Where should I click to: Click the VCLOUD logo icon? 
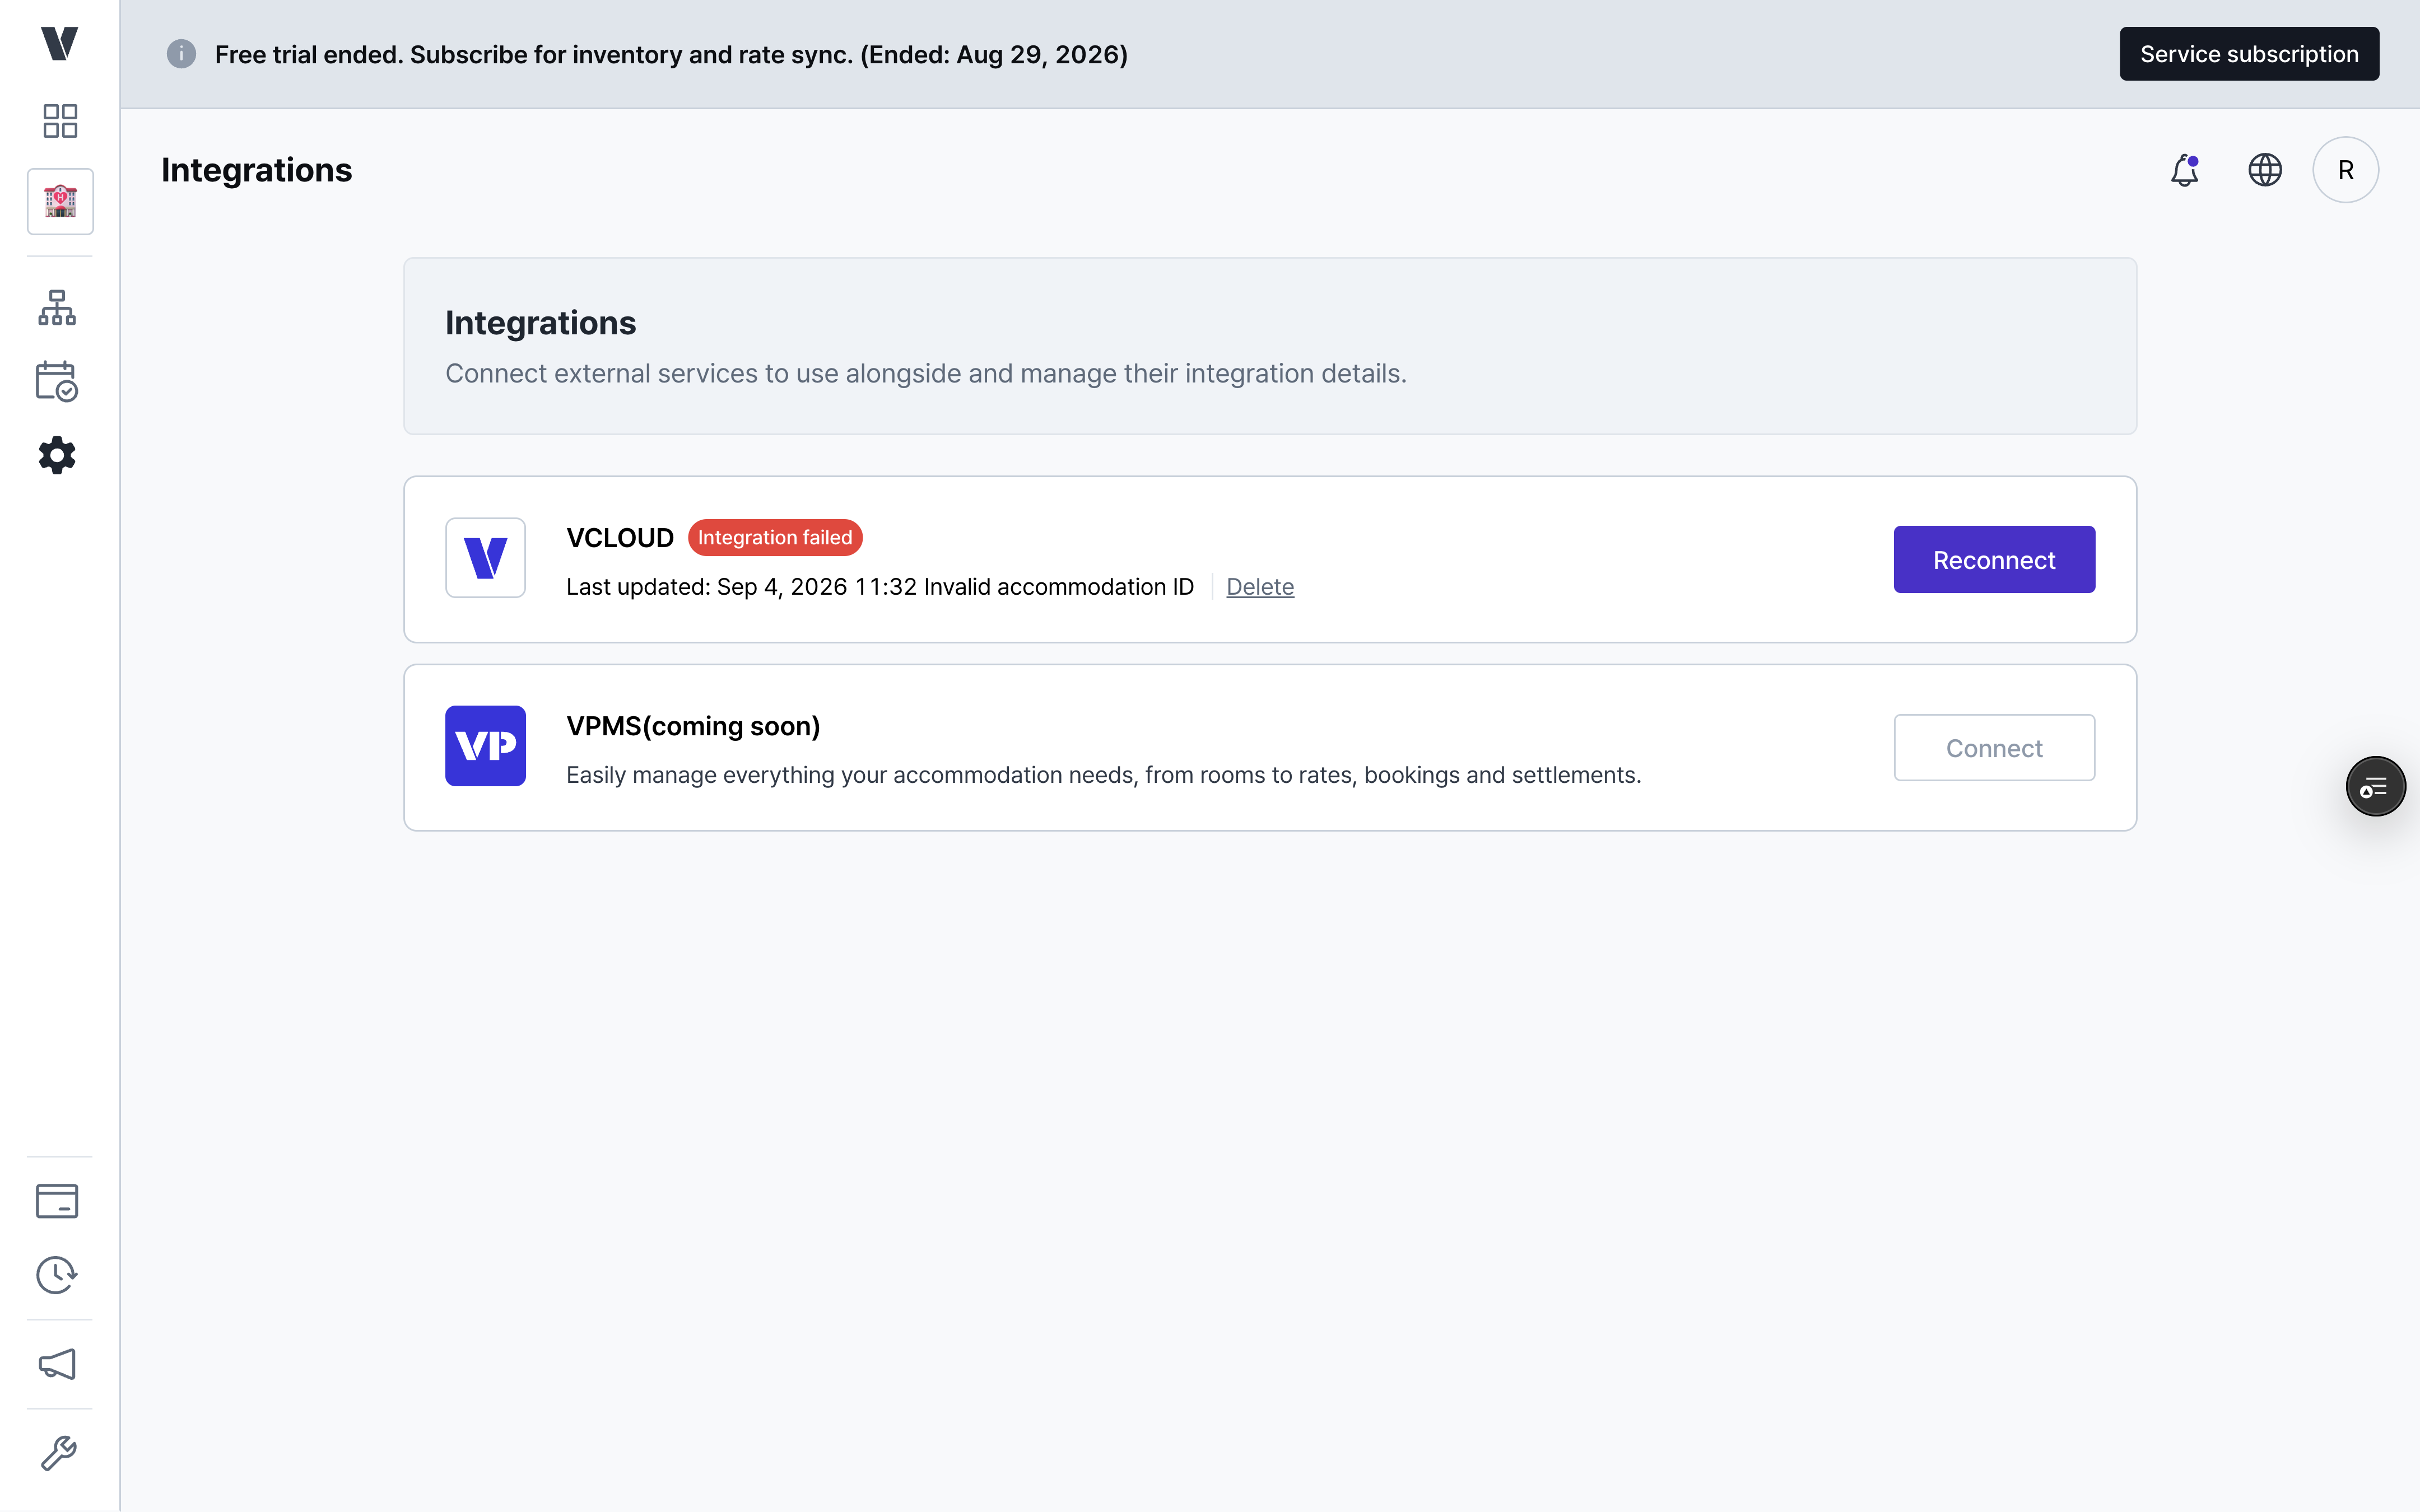click(x=486, y=558)
